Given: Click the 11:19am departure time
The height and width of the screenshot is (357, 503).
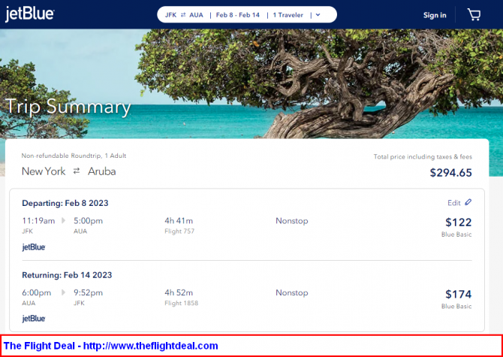Looking at the screenshot, I should coord(38,221).
